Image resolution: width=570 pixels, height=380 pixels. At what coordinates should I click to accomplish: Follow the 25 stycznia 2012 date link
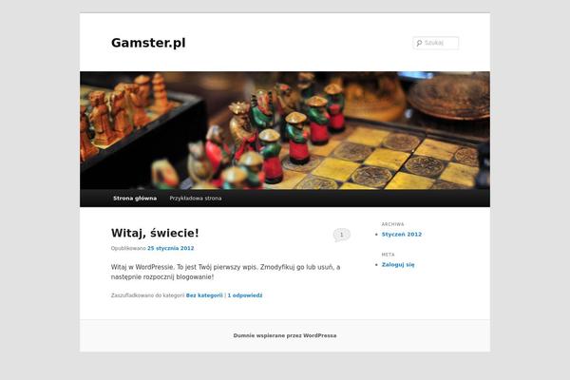click(171, 248)
